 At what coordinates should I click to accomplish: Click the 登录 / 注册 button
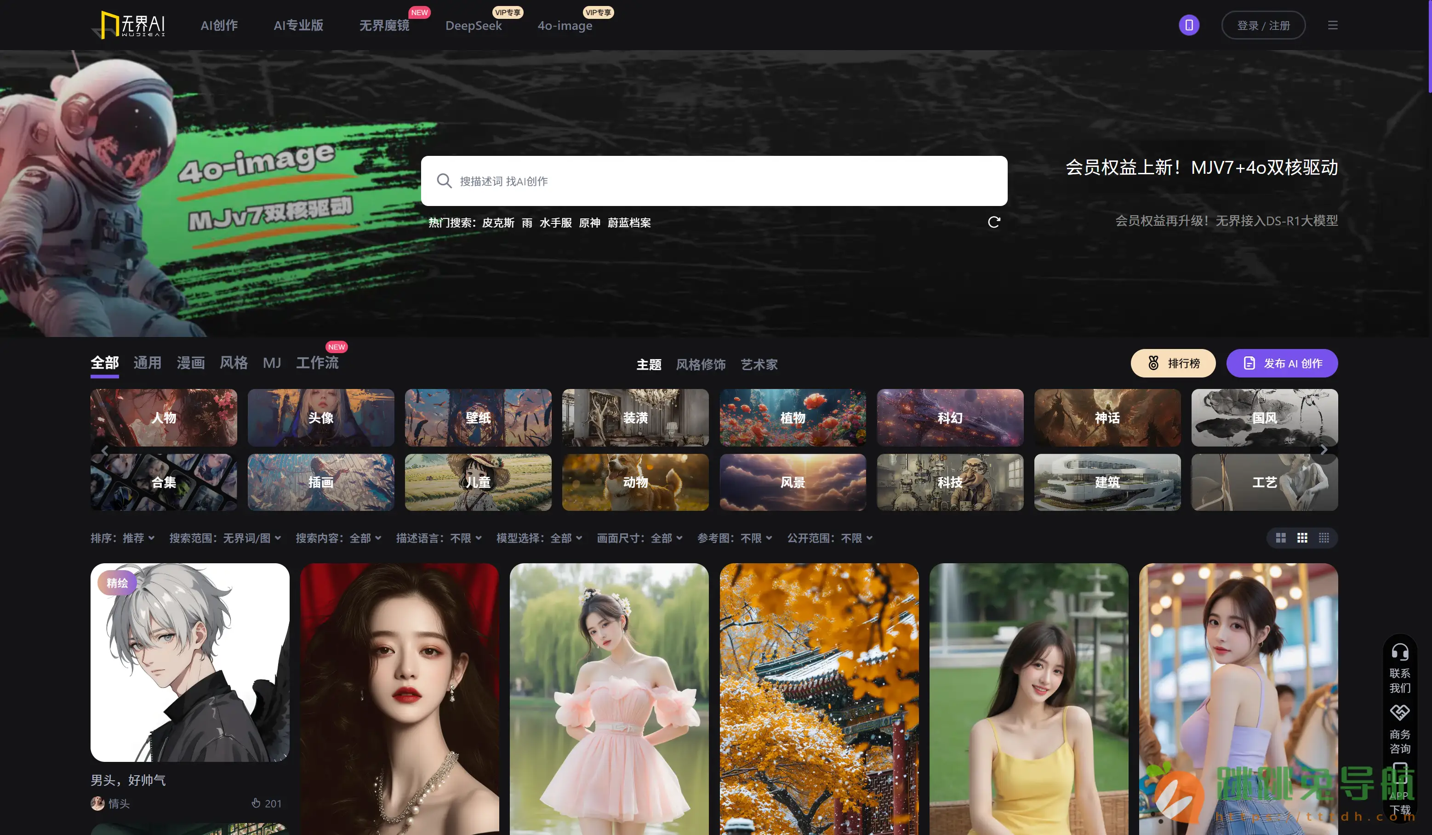click(1263, 26)
